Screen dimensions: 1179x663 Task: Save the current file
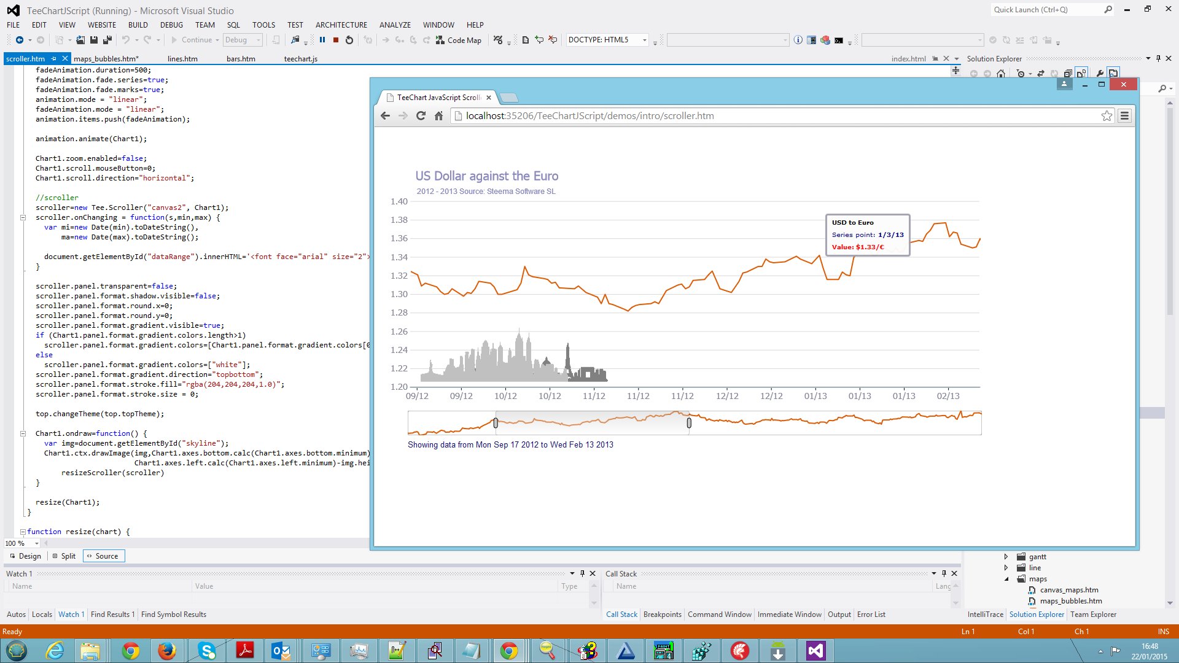pyautogui.click(x=94, y=40)
